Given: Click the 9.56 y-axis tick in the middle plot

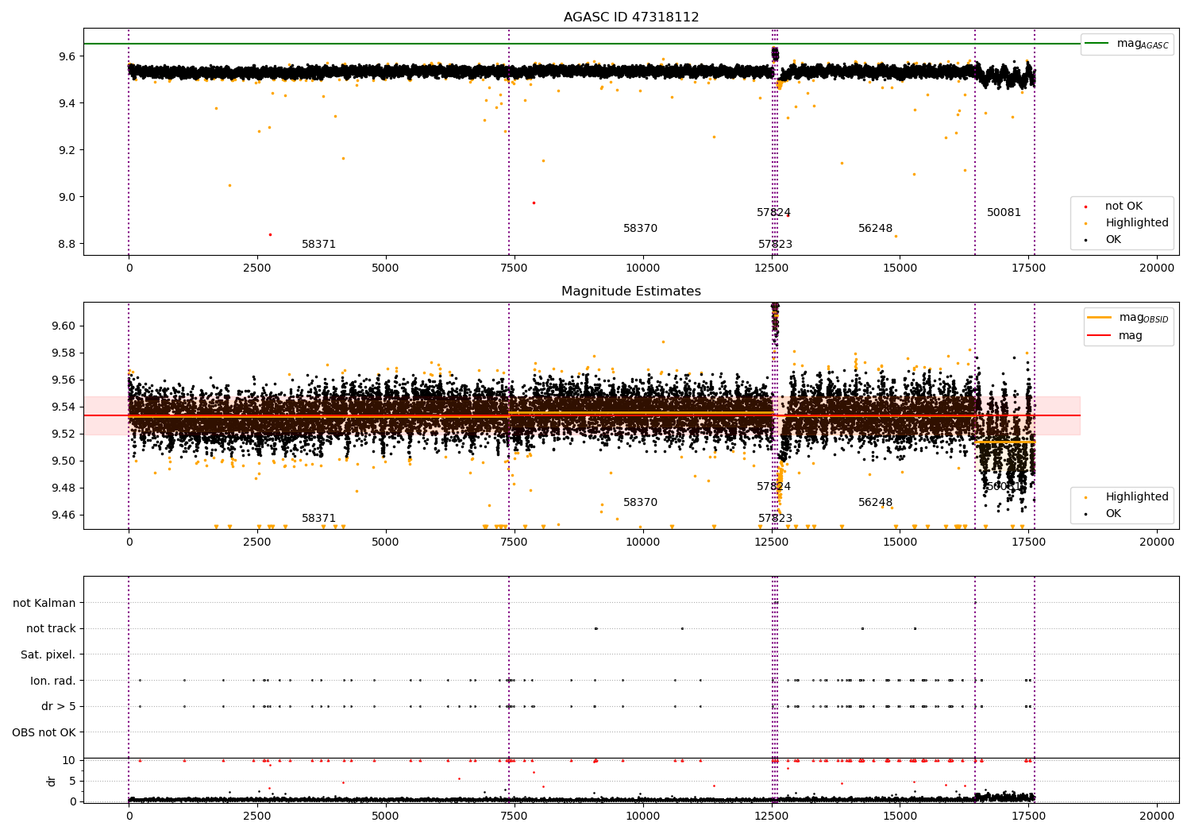Looking at the screenshot, I should coord(64,380).
